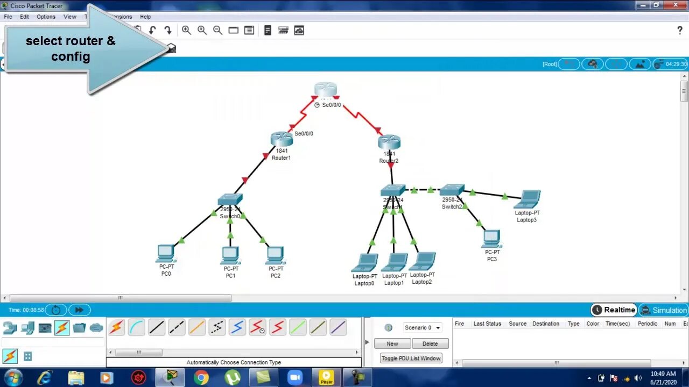Image resolution: width=689 pixels, height=387 pixels.
Task: Open the Help menu
Action: coord(145,17)
